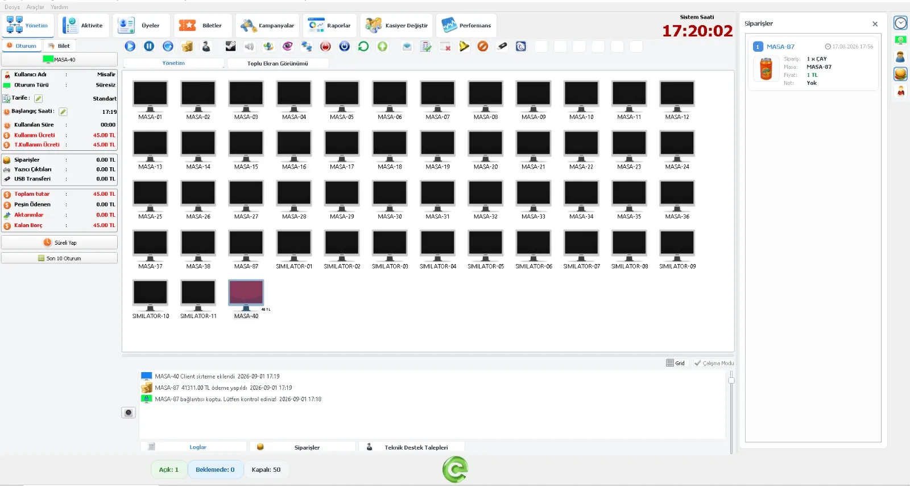This screenshot has width=910, height=486.
Task: Click the green monitor icon in right sidebar
Action: click(900, 40)
